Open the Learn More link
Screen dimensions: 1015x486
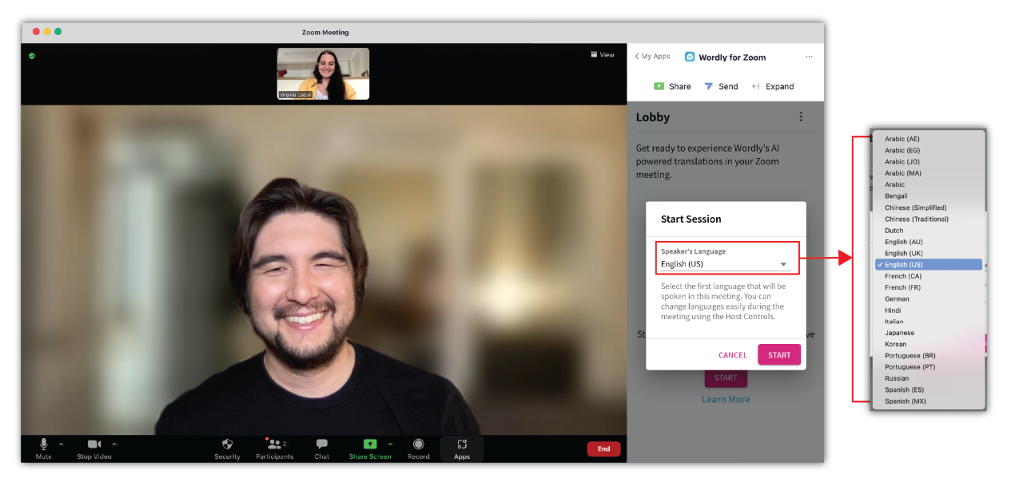[725, 398]
